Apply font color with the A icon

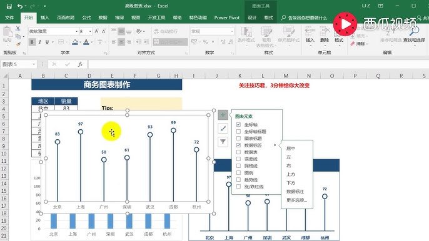(x=86, y=42)
